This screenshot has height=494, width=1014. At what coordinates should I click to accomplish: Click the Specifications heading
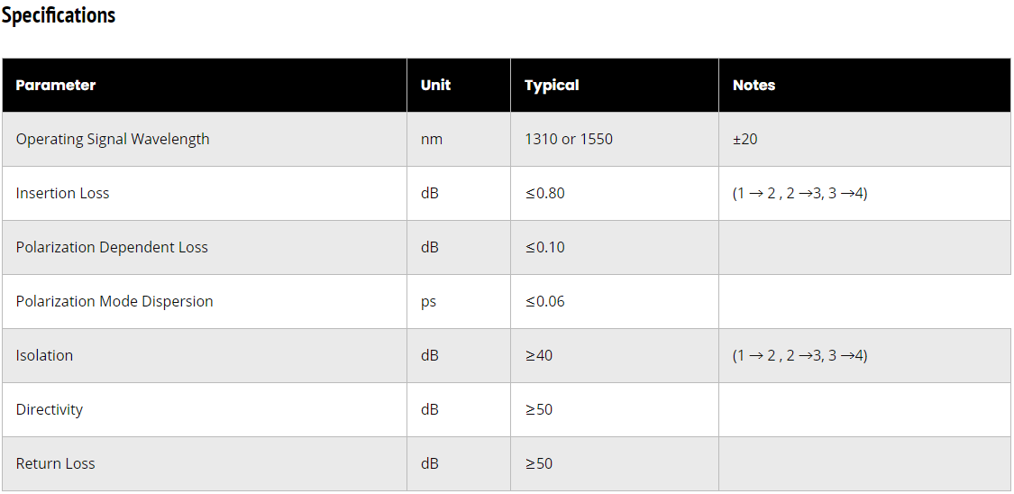(59, 16)
